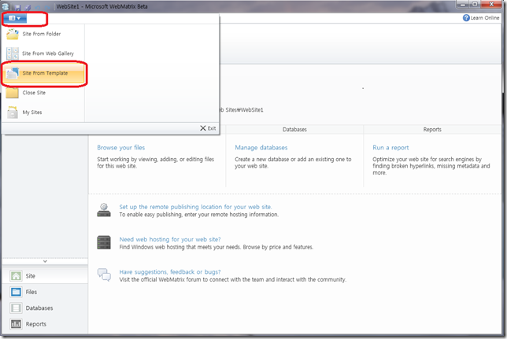The width and height of the screenshot is (507, 339).
Task: Minimize the WebMatrix window
Action: tap(463, 4)
